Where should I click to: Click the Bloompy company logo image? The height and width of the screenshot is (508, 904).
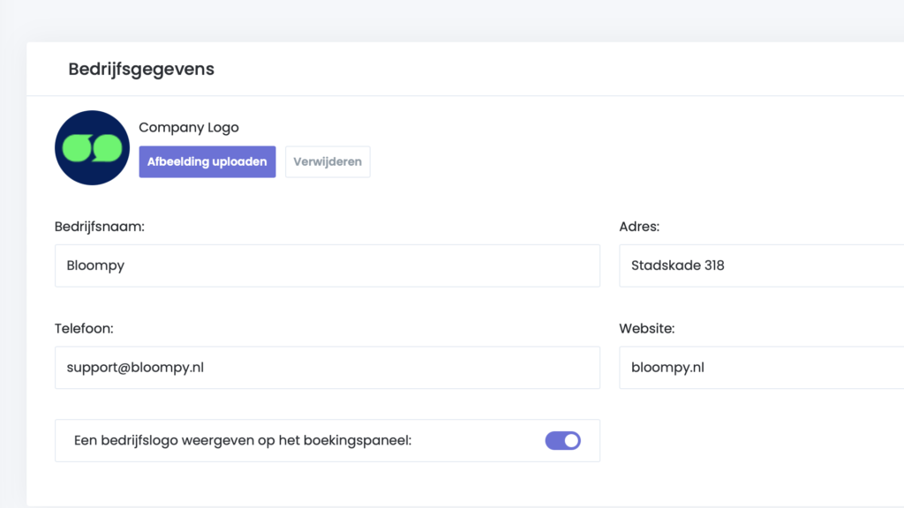coord(92,147)
